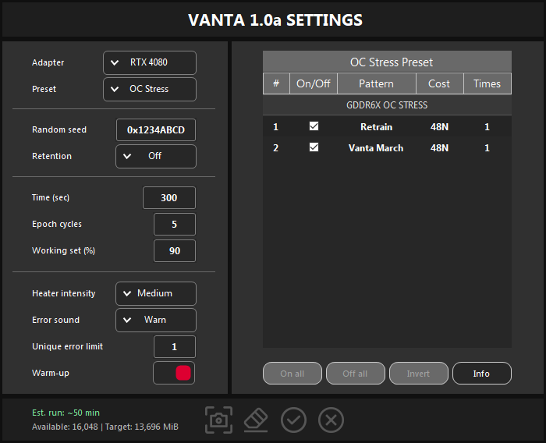This screenshot has height=443, width=546.
Task: Open the Adapter dropdown showing RTX 4080
Action: [150, 62]
